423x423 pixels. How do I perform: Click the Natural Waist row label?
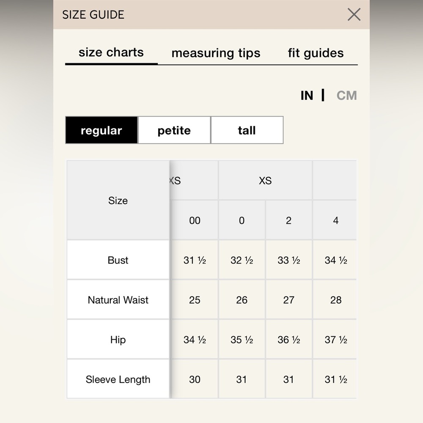click(118, 300)
